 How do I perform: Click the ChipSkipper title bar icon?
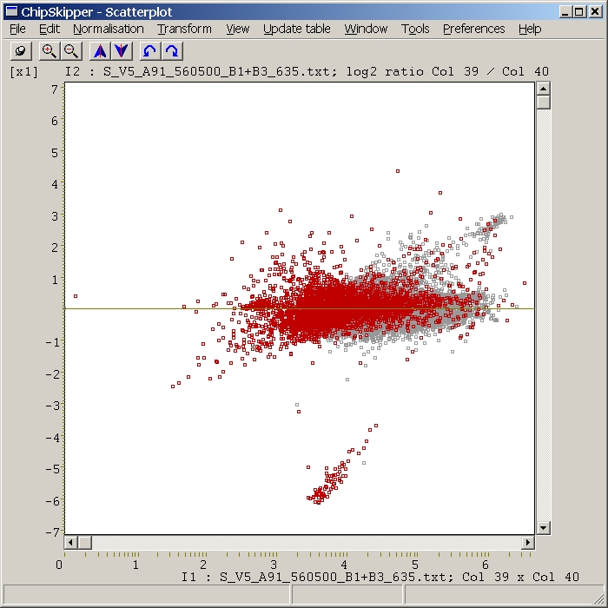click(11, 10)
